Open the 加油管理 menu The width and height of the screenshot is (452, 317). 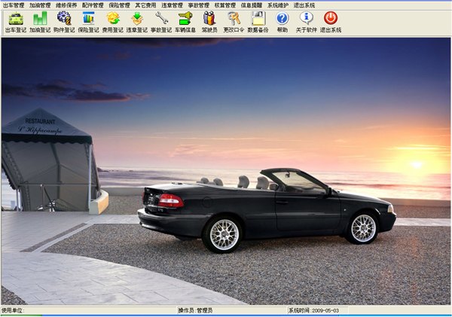point(40,5)
